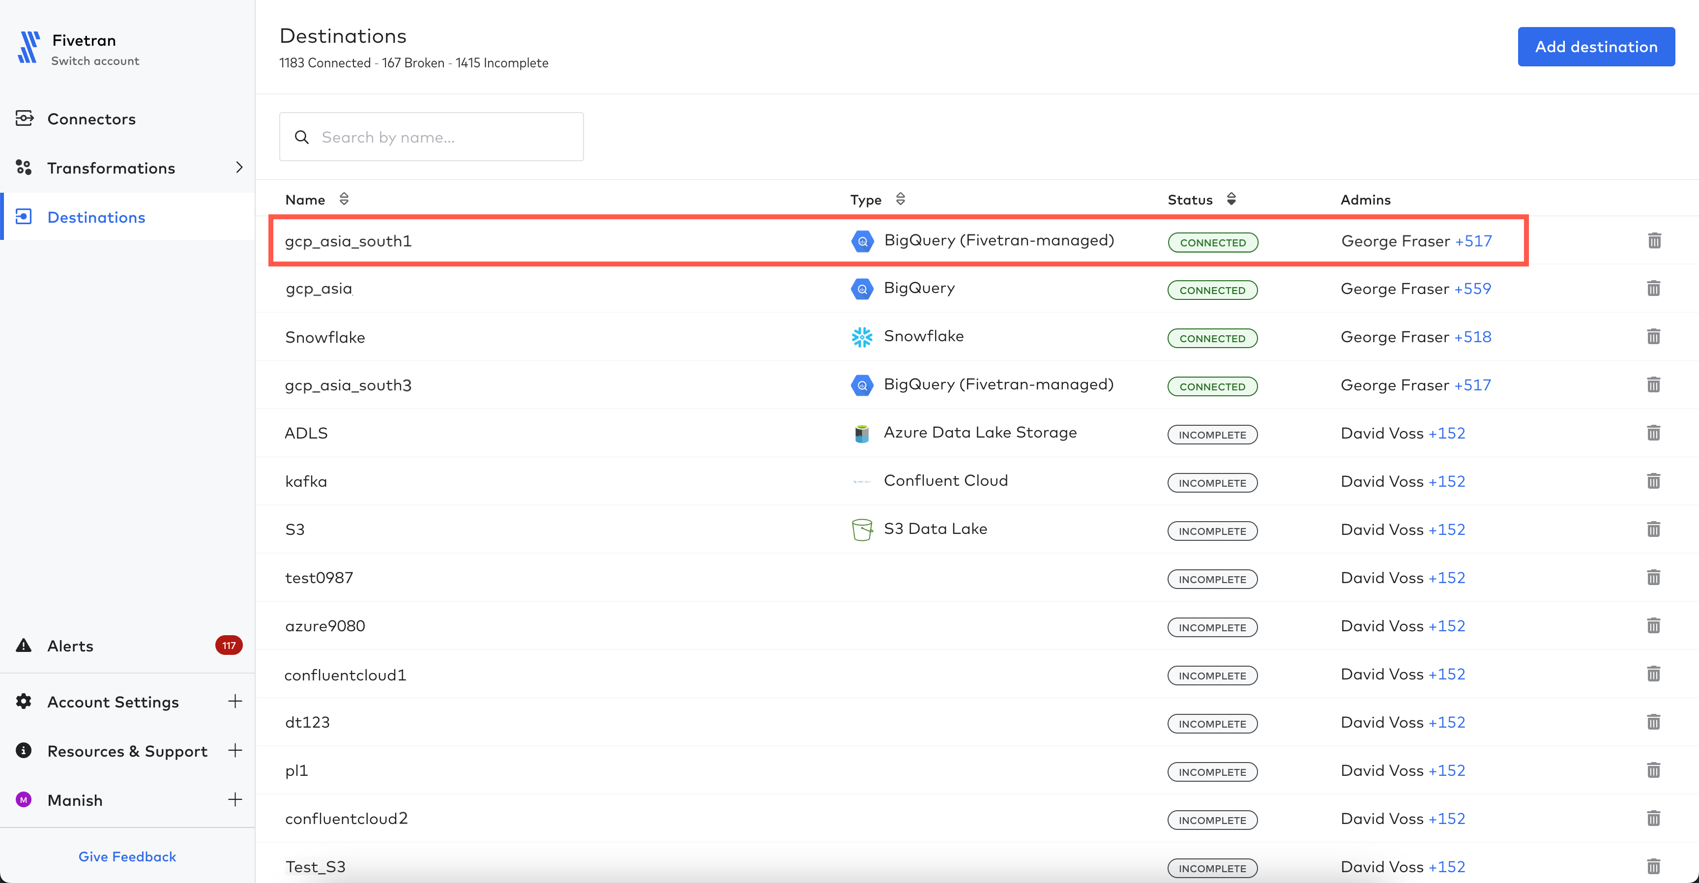The height and width of the screenshot is (883, 1699).
Task: Click the +559 admins link
Action: click(1472, 289)
